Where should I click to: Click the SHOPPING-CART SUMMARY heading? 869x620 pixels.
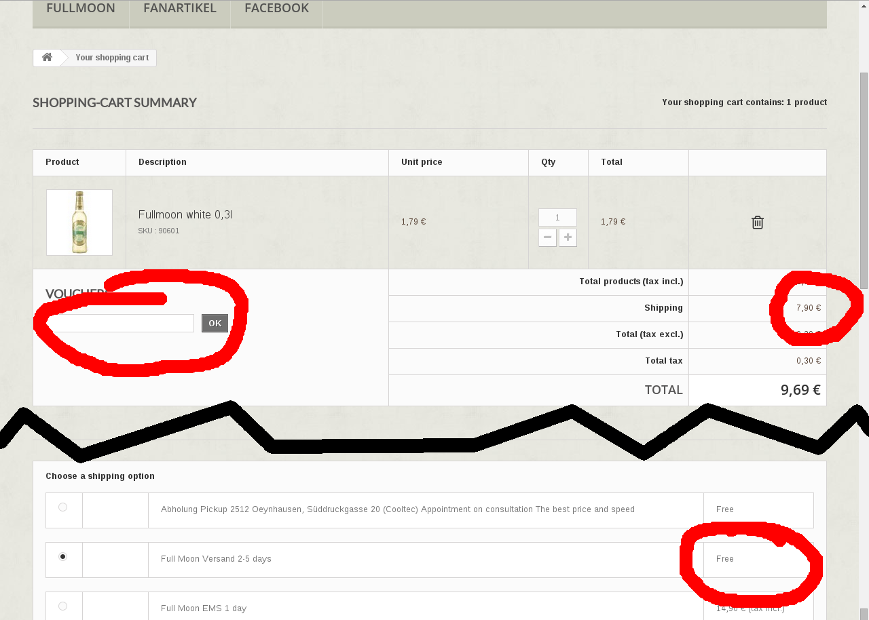[115, 102]
